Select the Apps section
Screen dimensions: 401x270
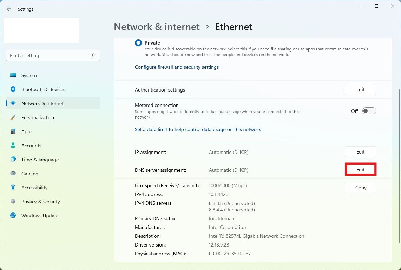pyautogui.click(x=27, y=131)
